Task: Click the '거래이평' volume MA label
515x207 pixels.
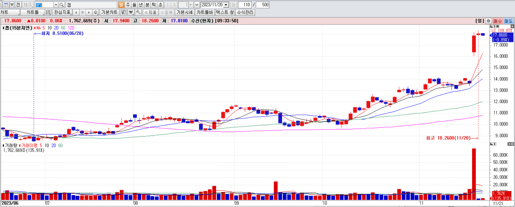Action: (29, 145)
